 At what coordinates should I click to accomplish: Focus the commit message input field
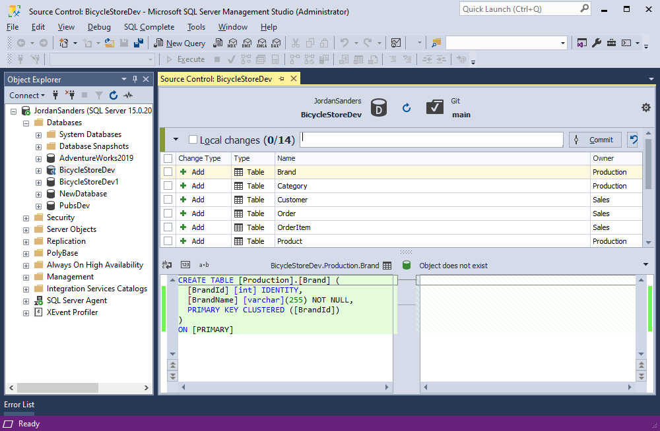coord(432,140)
